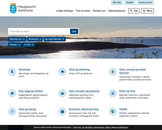Dismiss cookie notice via Skjul denne meldingen
162x130 pixels.
(117, 127)
